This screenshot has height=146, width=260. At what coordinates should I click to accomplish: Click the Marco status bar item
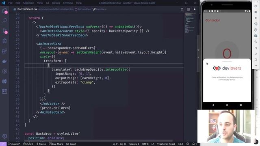pyautogui.click(x=41, y=144)
